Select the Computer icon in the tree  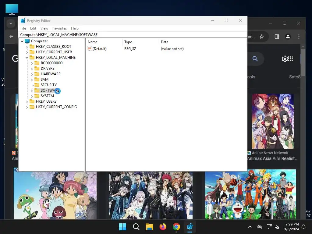(x=27, y=41)
